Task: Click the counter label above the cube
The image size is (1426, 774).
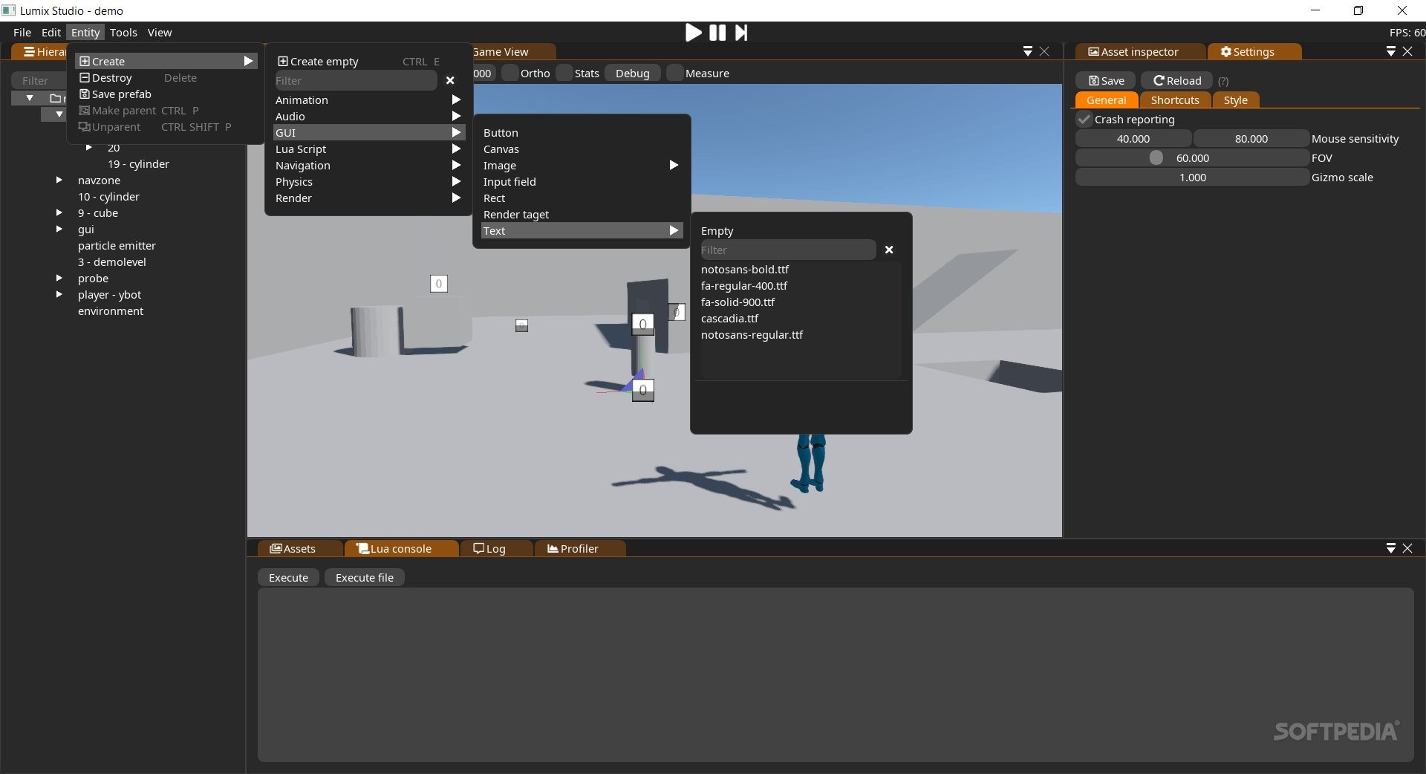Action: pyautogui.click(x=439, y=283)
